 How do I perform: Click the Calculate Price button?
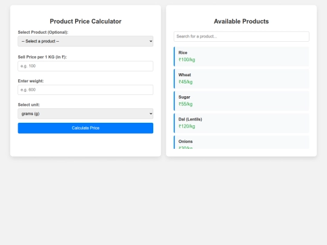click(85, 128)
